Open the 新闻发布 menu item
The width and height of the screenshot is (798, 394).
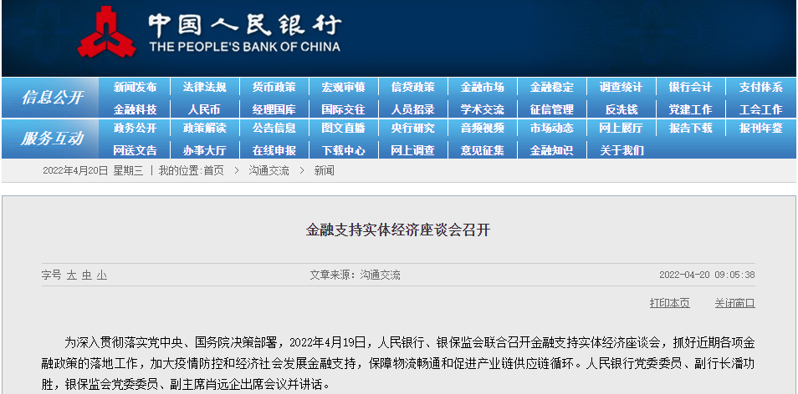click(x=135, y=88)
